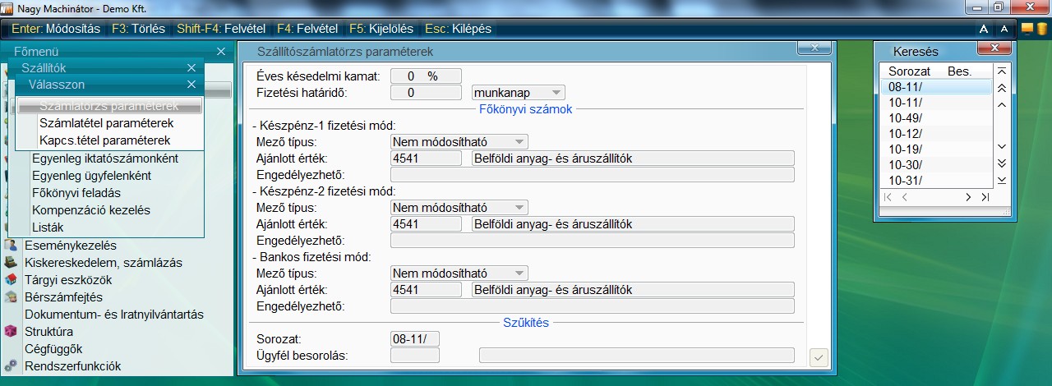Increase font size with the large A icon

pos(984,29)
